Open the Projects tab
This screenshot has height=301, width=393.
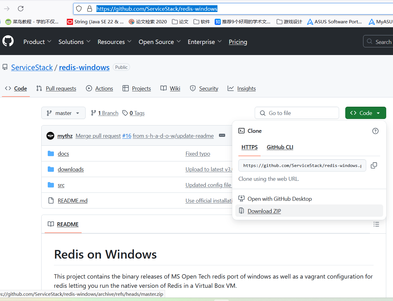point(137,89)
